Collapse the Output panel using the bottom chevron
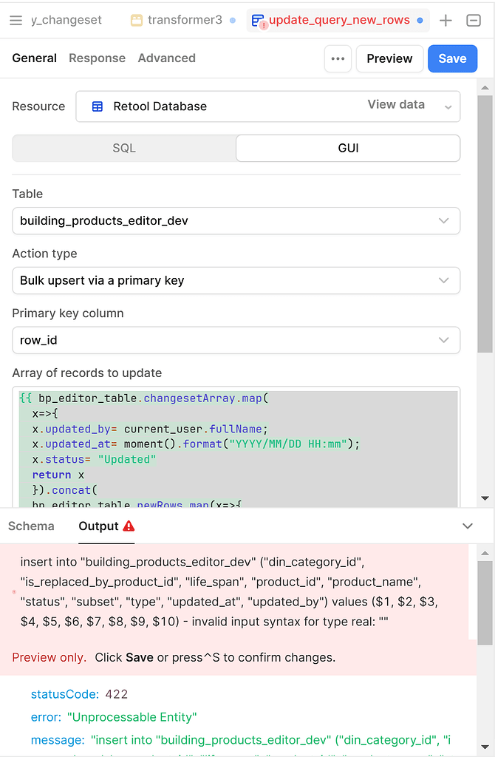Image resolution: width=495 pixels, height=757 pixels. pyautogui.click(x=467, y=526)
